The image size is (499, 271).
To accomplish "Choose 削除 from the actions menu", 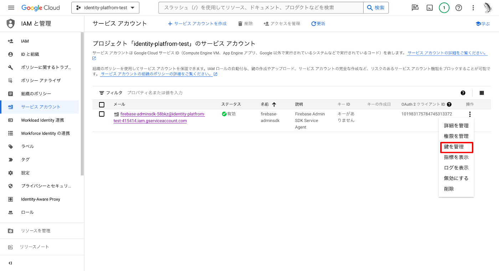I will click(456, 189).
